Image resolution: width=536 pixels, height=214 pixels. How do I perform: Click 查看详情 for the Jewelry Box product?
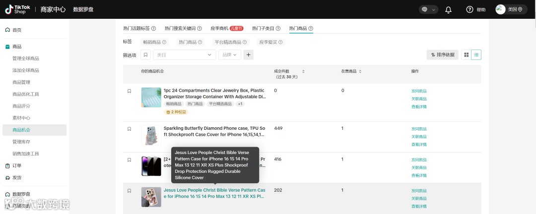point(419,107)
